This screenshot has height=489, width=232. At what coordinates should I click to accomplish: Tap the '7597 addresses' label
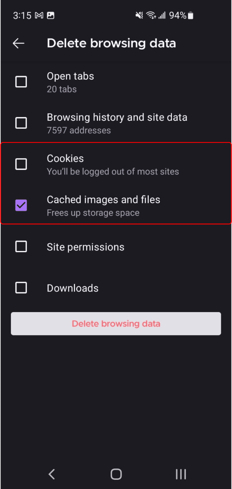click(x=79, y=131)
